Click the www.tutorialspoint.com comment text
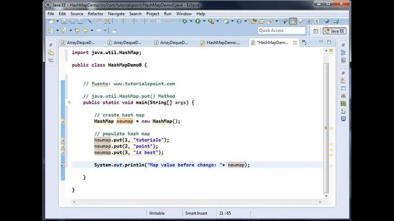The width and height of the screenshot is (394, 221). pos(144,83)
